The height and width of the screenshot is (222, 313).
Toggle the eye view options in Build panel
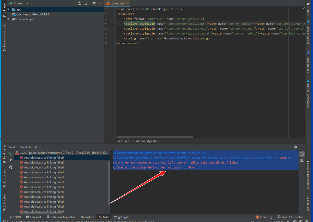point(10,167)
